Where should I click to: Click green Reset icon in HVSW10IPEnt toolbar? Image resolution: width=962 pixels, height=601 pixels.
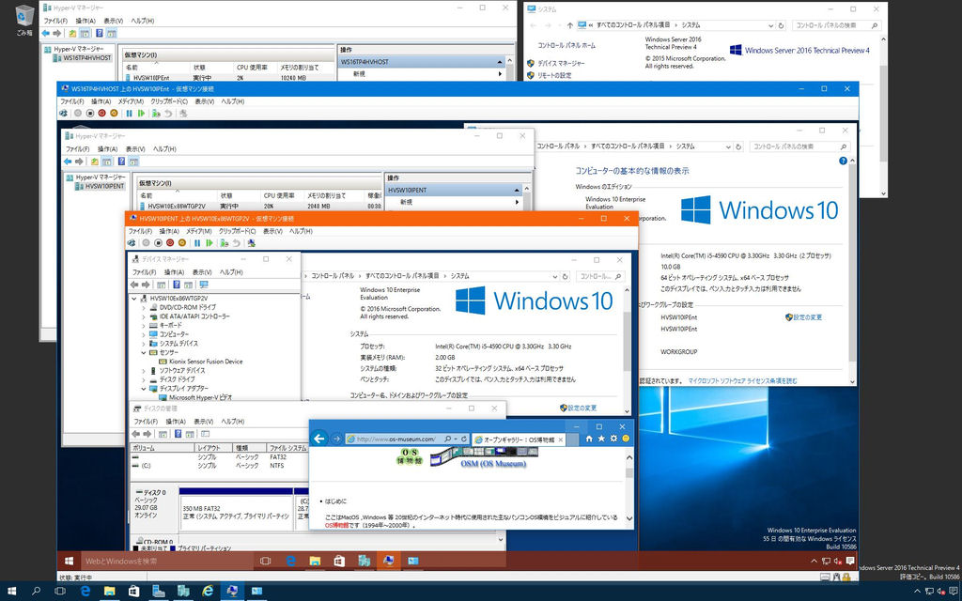pyautogui.click(x=141, y=114)
